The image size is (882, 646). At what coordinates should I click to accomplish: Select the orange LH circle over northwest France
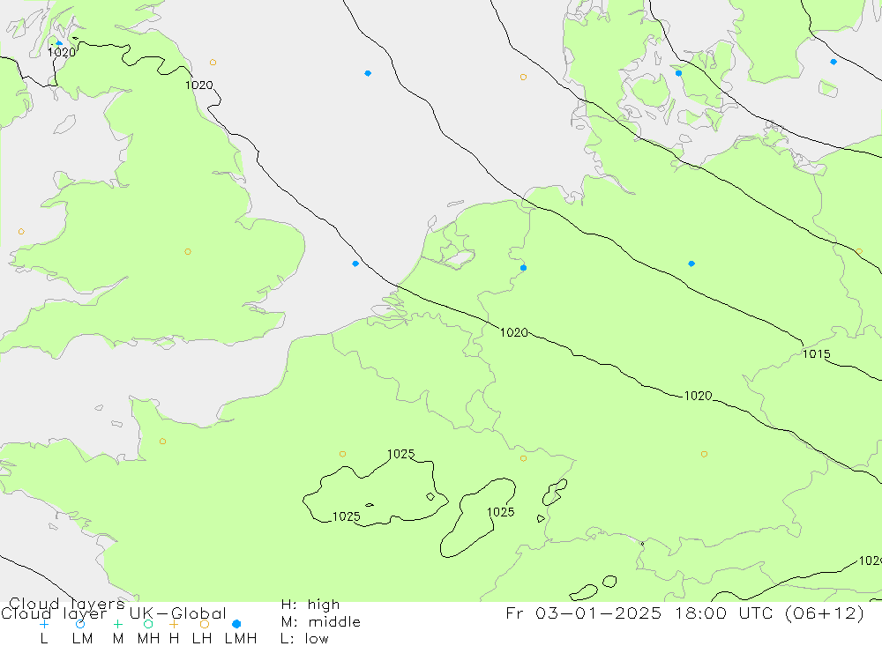pyautogui.click(x=162, y=442)
